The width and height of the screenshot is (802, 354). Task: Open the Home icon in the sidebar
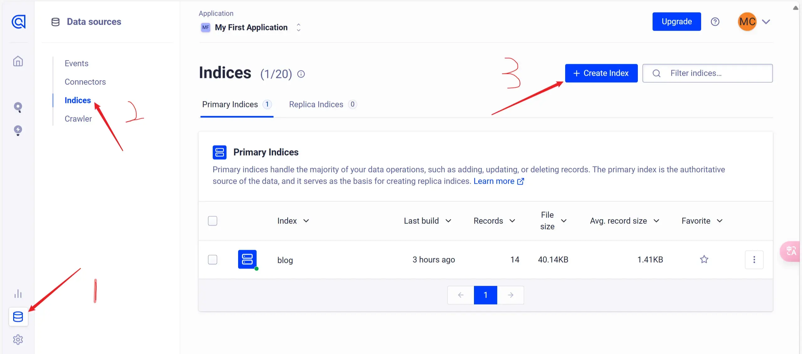(x=18, y=61)
